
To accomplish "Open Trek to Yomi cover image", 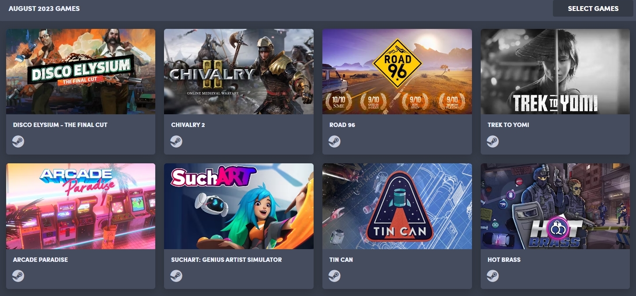I will 555,71.
